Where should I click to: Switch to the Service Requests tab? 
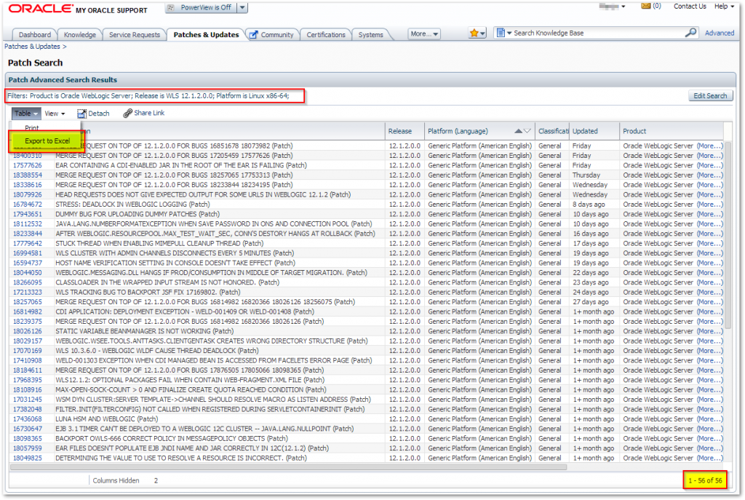pos(134,34)
